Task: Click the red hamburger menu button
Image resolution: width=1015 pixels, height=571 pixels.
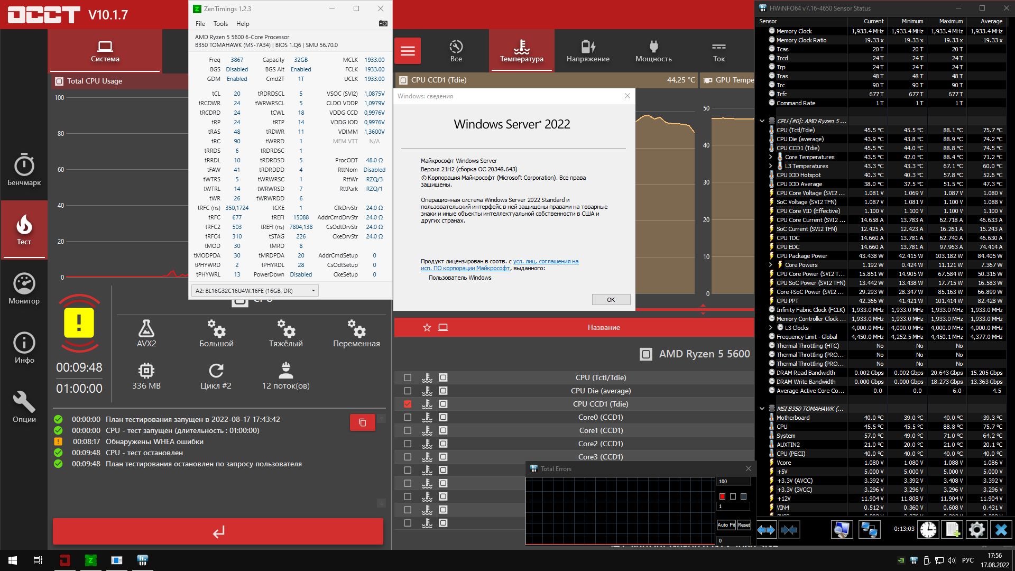Action: tap(408, 51)
